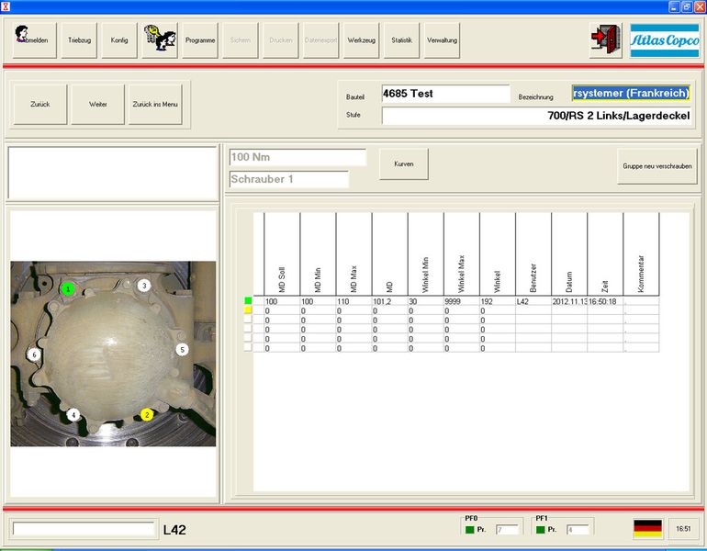Click the disabled Sichern button
The width and height of the screenshot is (707, 551).
[241, 40]
